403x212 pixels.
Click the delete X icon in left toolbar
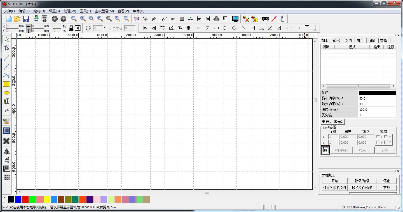tap(6, 141)
